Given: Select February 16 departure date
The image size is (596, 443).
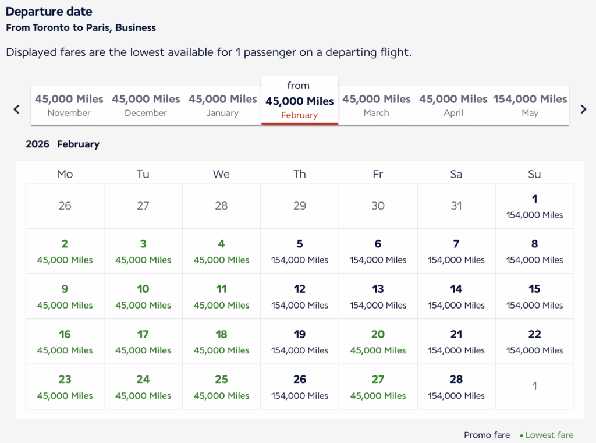Looking at the screenshot, I should click(65, 342).
